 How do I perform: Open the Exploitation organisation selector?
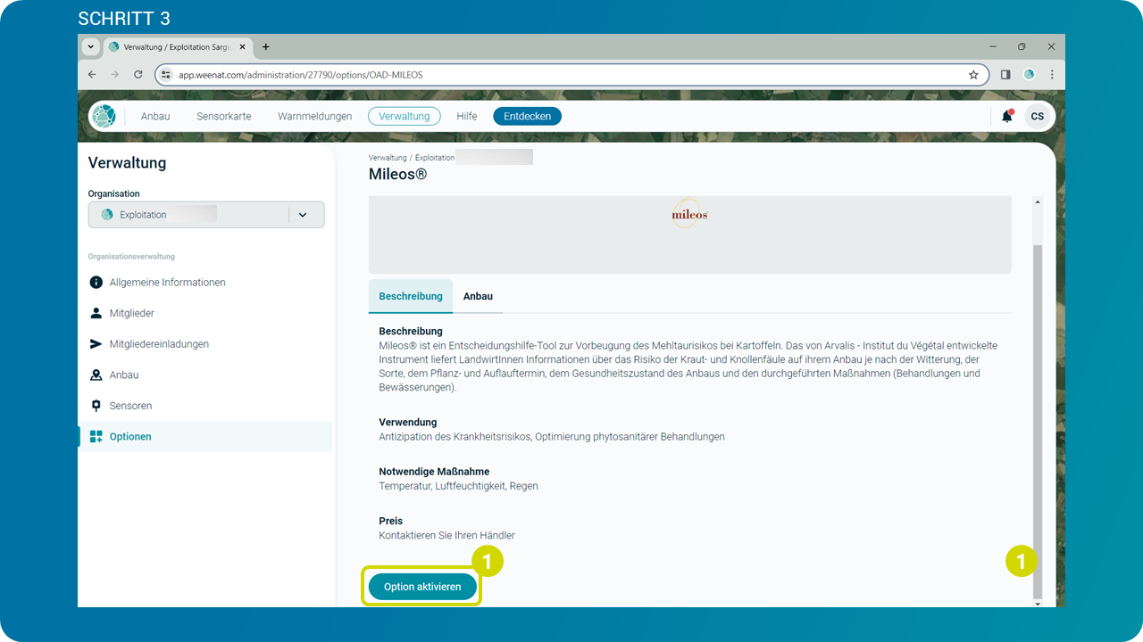[x=206, y=215]
